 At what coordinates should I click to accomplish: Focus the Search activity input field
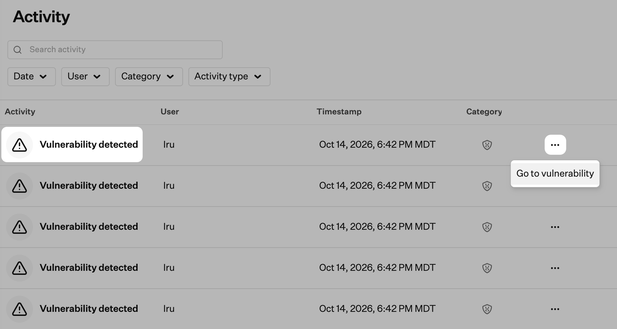pyautogui.click(x=115, y=50)
